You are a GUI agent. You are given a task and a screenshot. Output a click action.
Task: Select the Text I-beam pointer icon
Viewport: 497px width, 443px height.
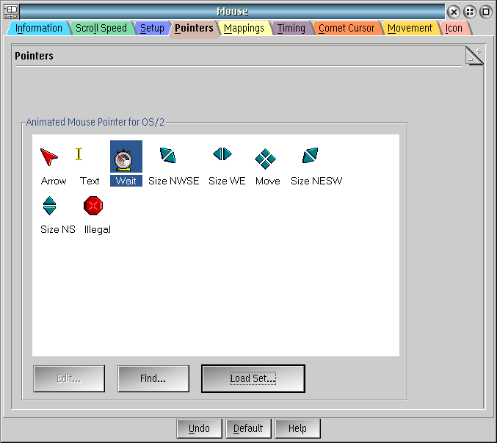(x=79, y=154)
